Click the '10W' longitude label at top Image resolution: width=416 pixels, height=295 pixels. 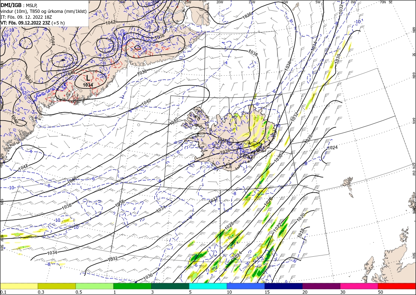285,2
